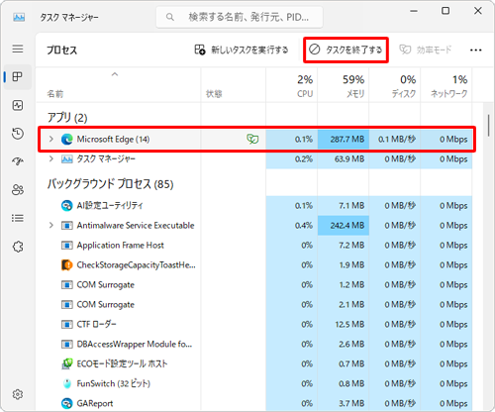Click 新しいタスクを実行する button

[242, 50]
